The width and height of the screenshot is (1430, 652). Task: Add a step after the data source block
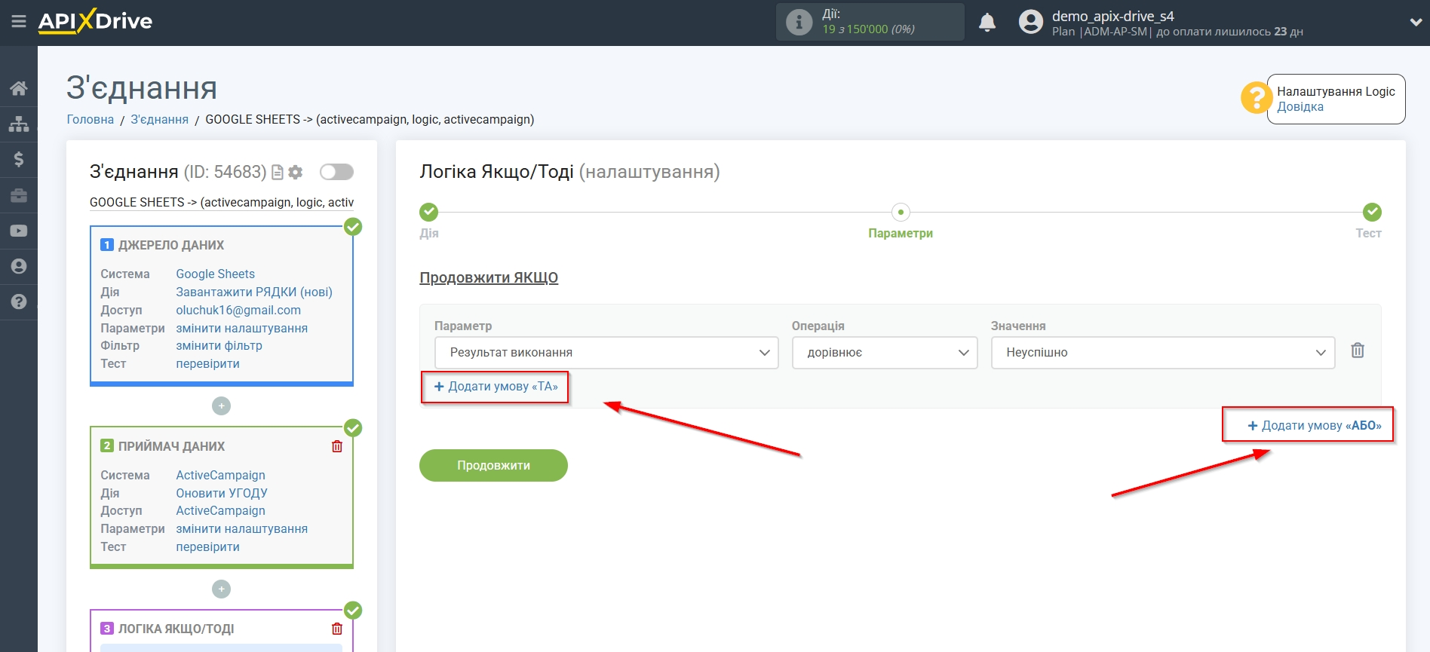point(221,406)
